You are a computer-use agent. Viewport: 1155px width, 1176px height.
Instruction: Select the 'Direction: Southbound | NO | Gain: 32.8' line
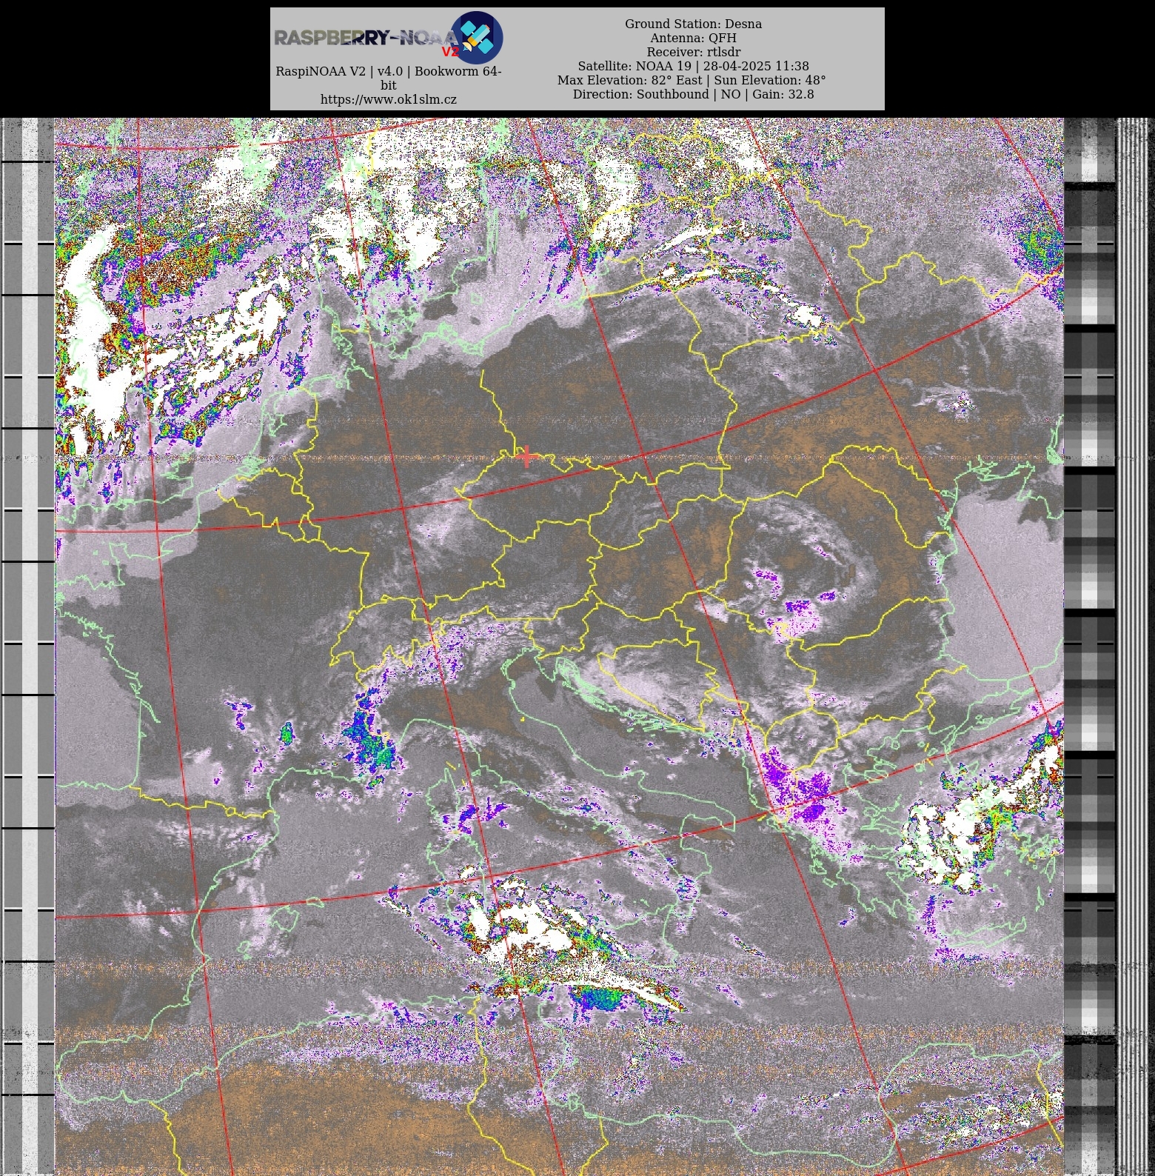click(x=693, y=94)
